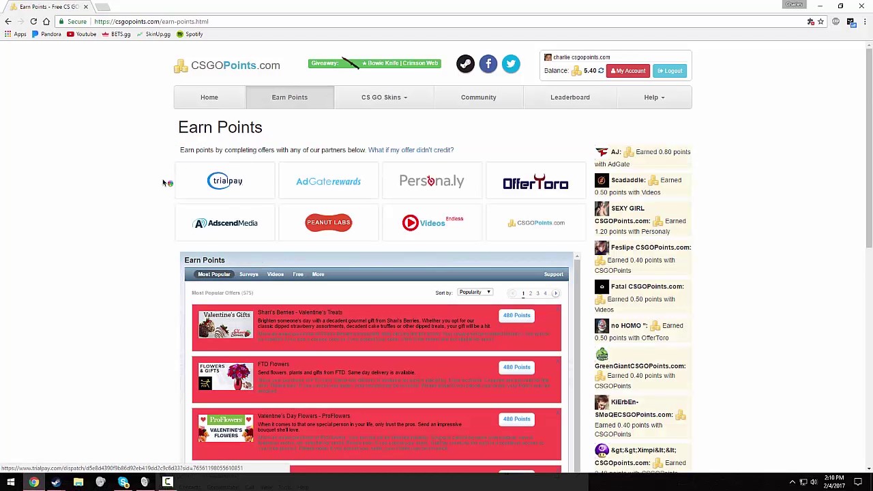Screen dimensions: 873x491
Task: Switch to the Videos offers tab
Action: pos(276,274)
